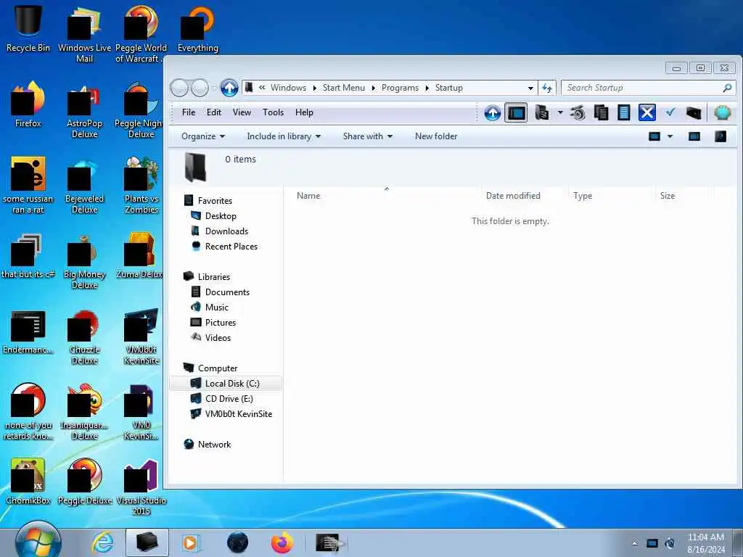Open the File menu

tap(189, 112)
